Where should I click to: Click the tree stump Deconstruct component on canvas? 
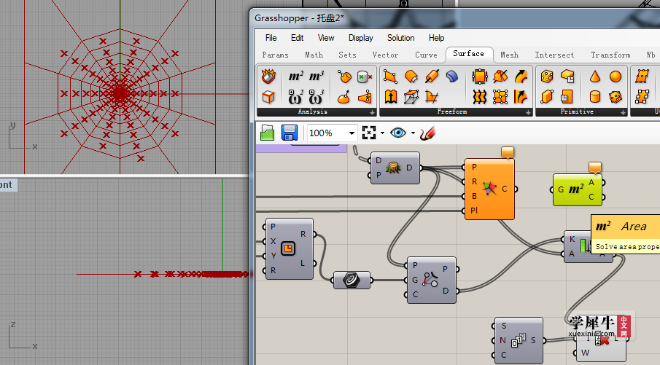[x=395, y=168]
